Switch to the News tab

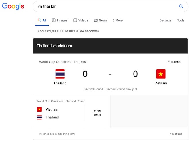coord(100,20)
